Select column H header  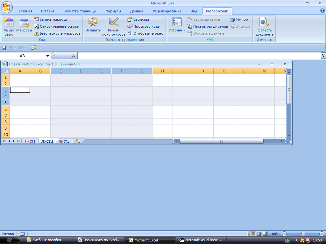(x=162, y=71)
